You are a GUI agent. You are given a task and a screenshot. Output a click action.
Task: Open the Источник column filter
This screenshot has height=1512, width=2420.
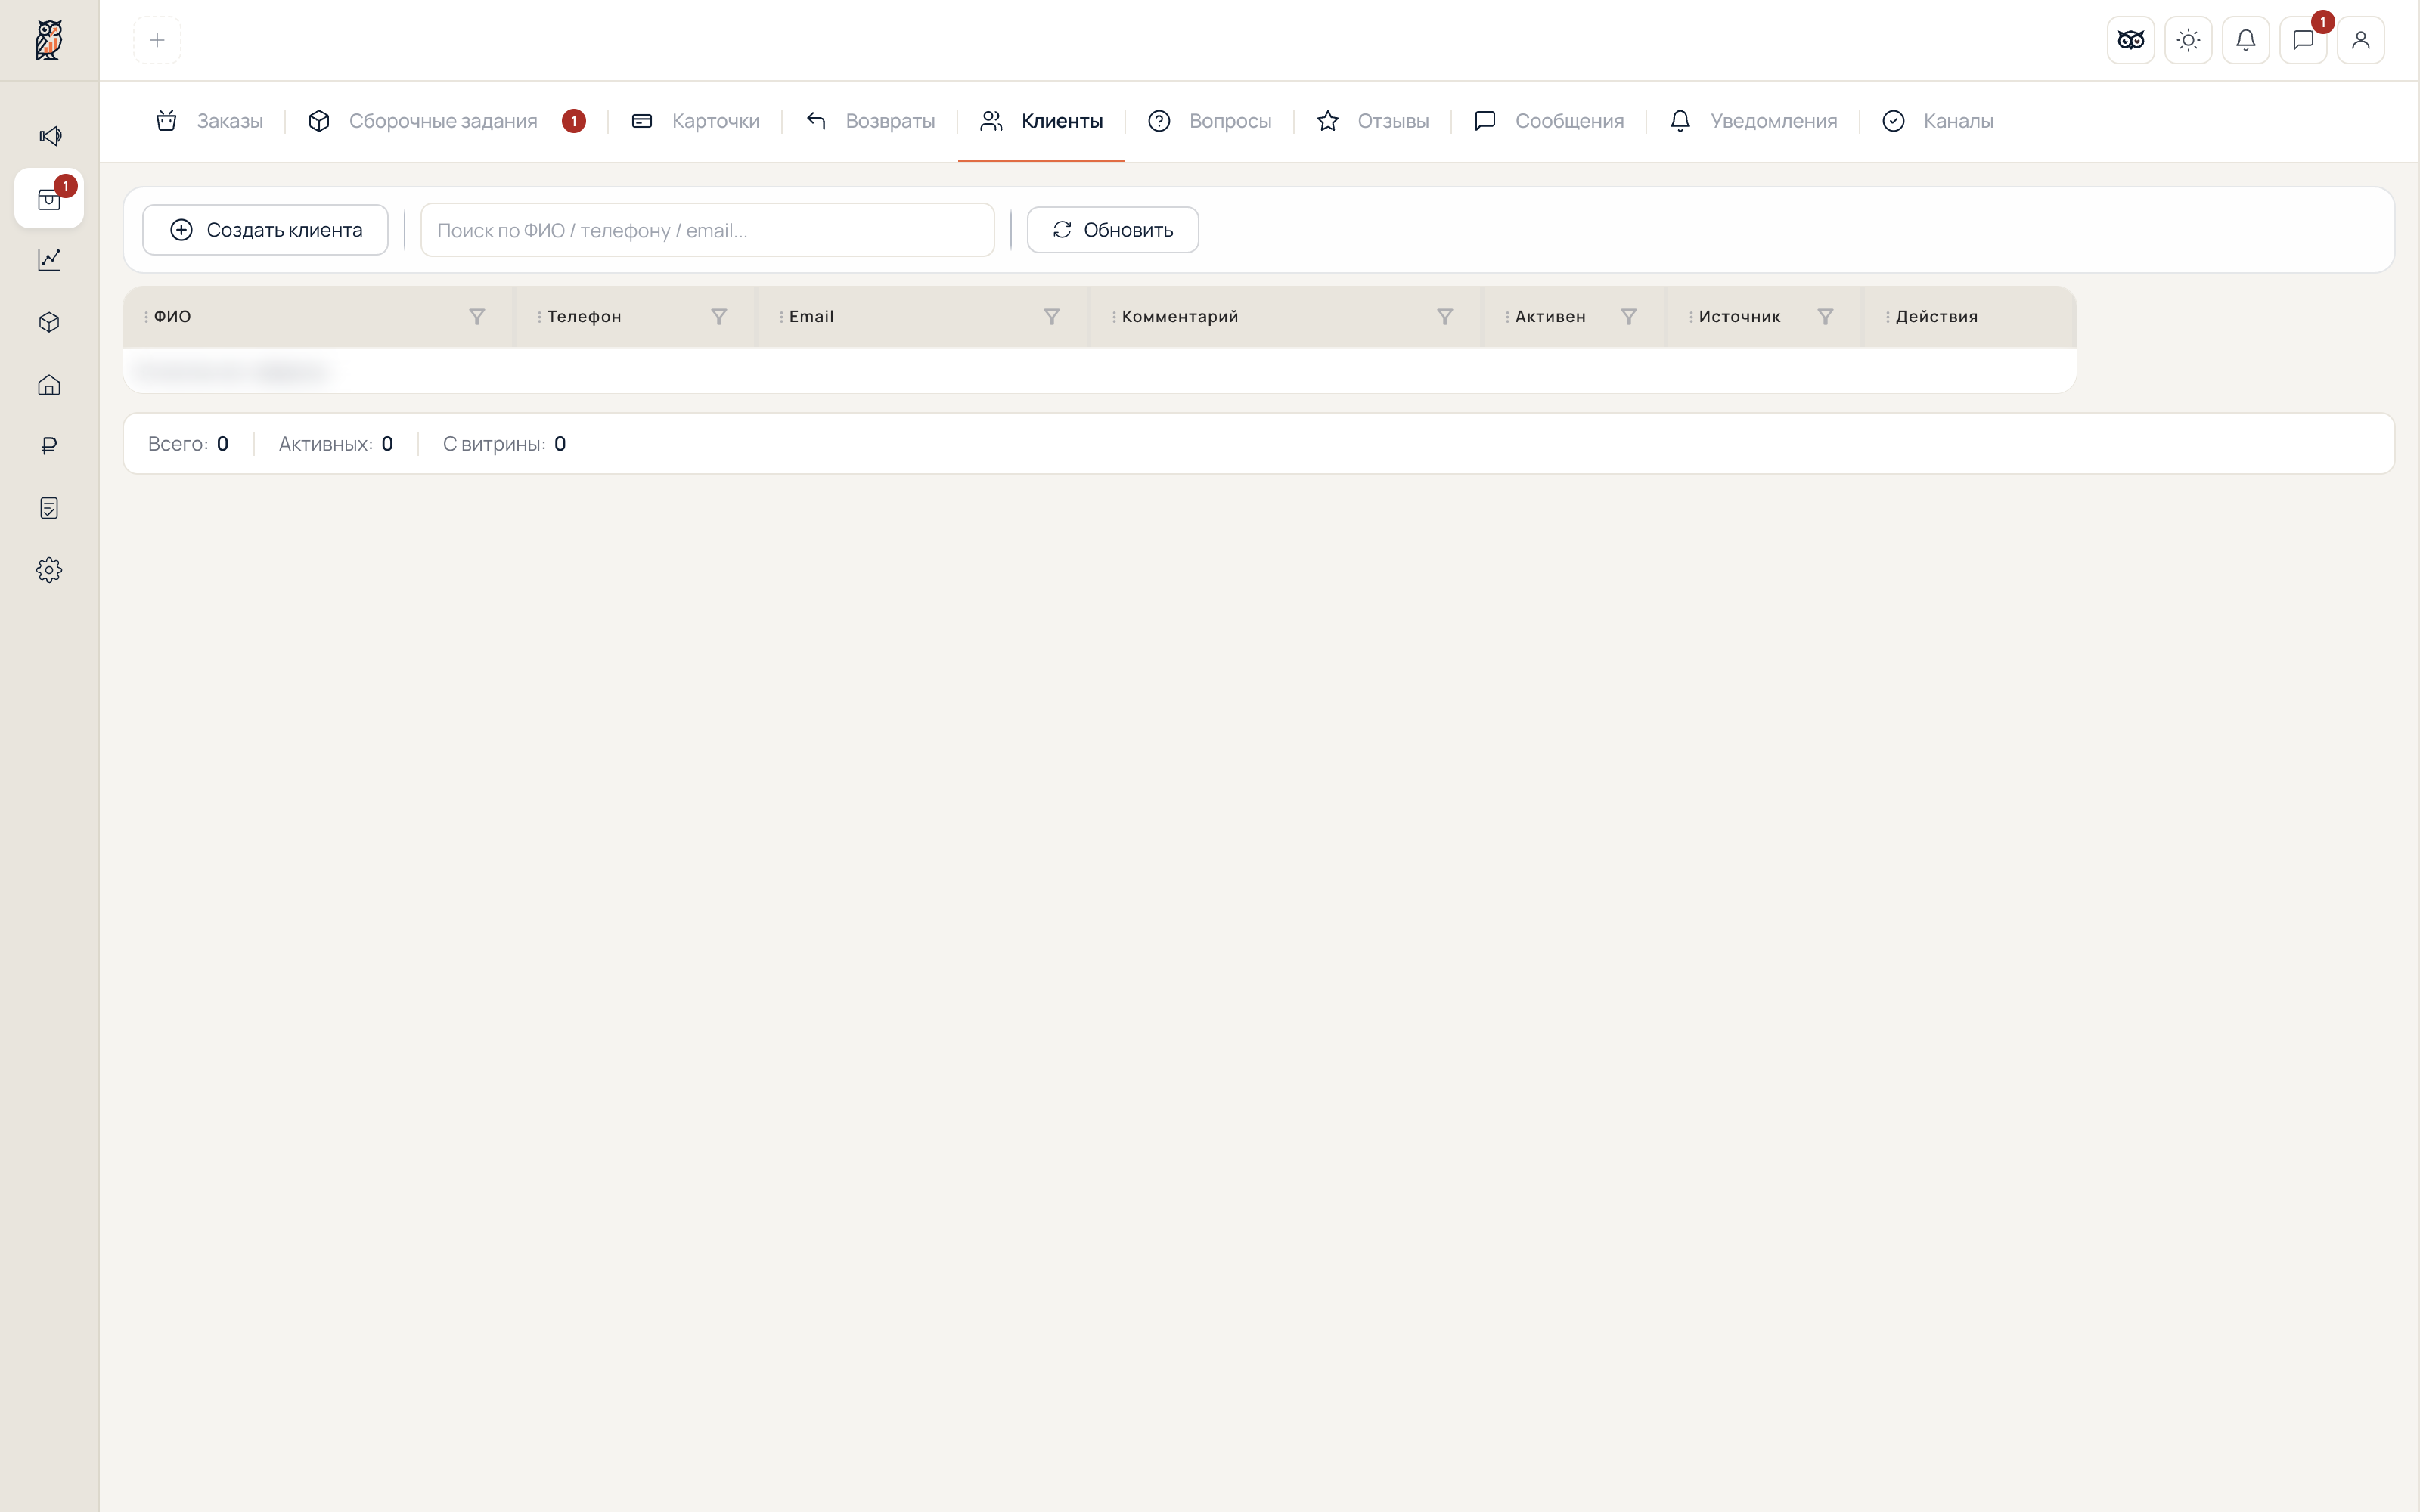point(1825,317)
